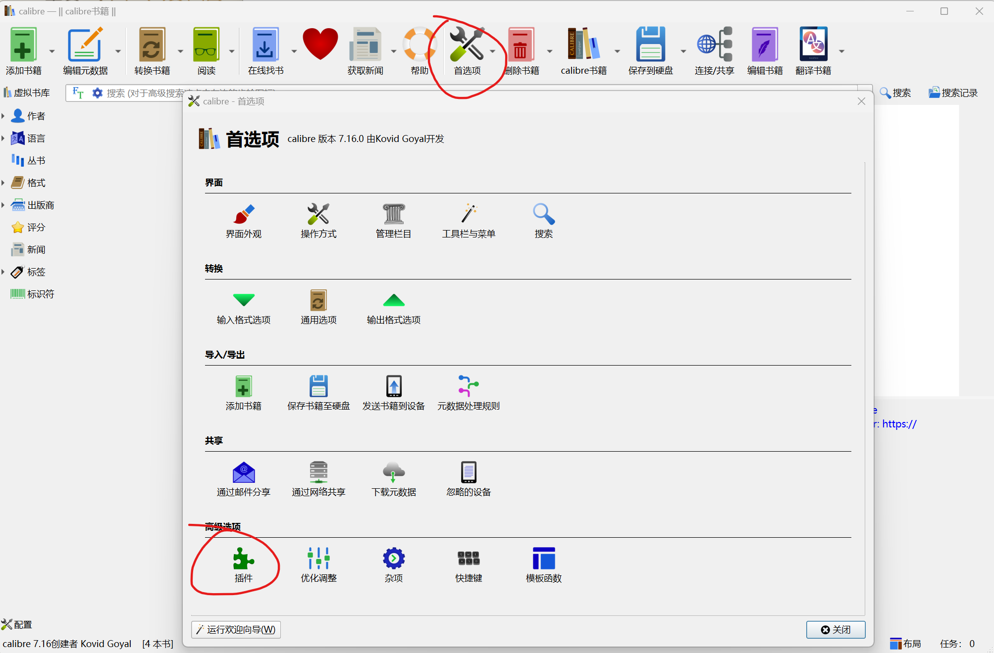Open dropdown arrow beside 删除书籍
Screen dimensions: 994x653
click(549, 51)
